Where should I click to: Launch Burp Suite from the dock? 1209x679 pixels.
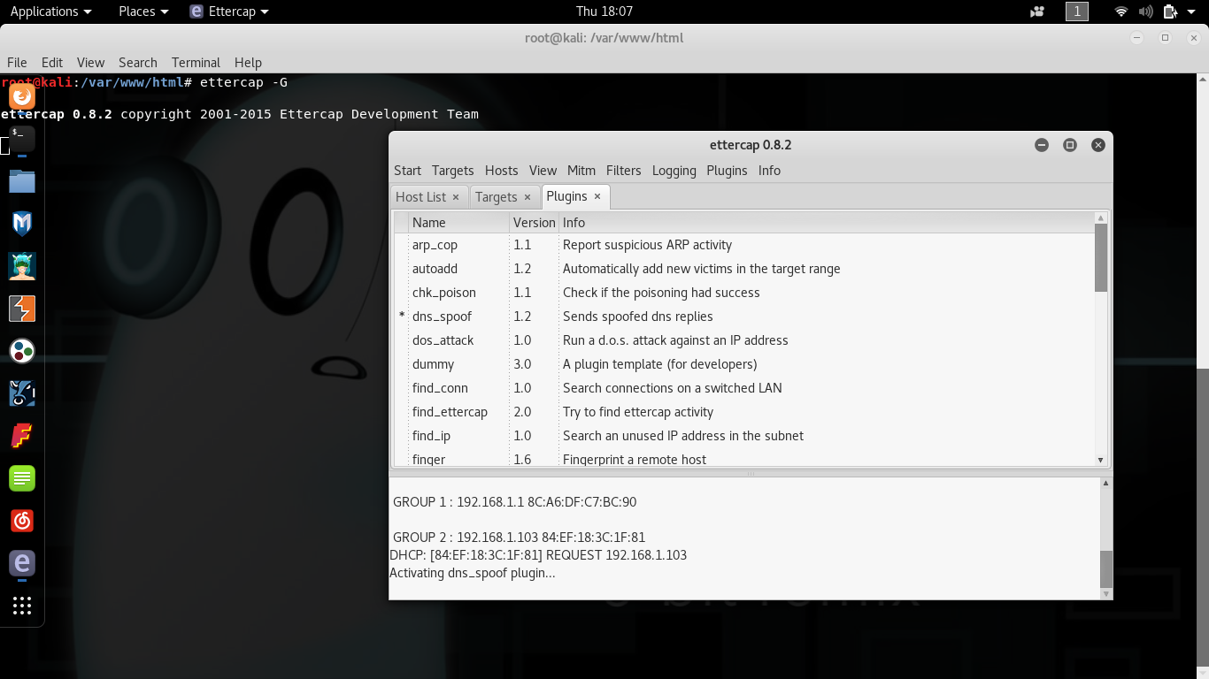pos(22,309)
